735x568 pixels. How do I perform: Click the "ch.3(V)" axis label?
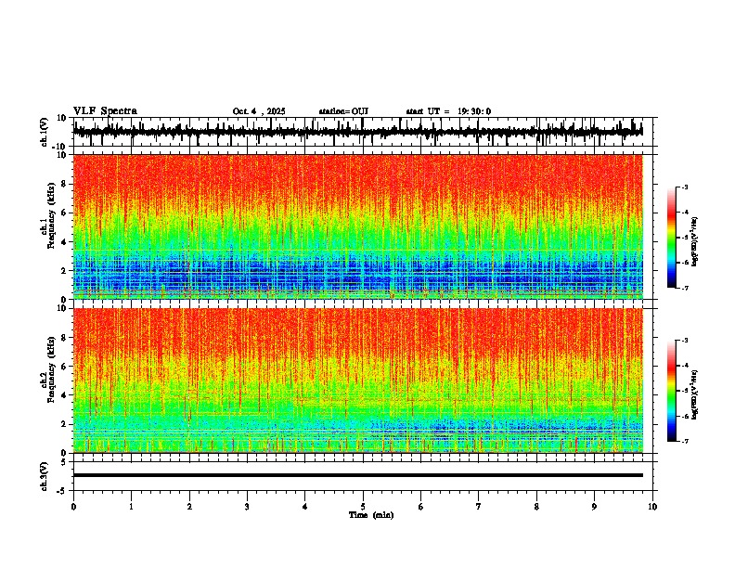pos(45,476)
